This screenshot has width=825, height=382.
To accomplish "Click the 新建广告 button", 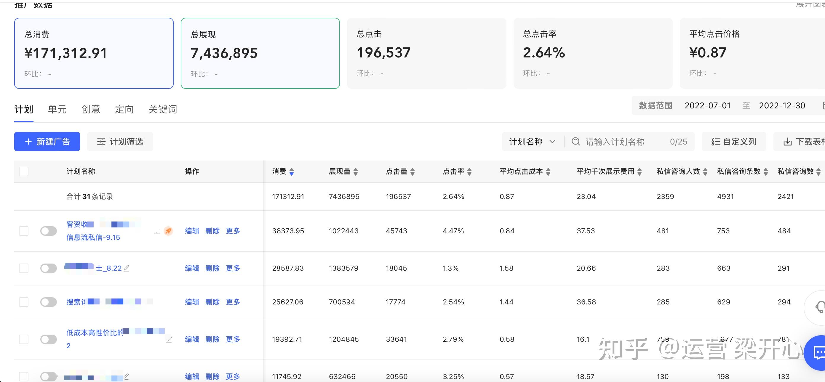I will (x=47, y=142).
